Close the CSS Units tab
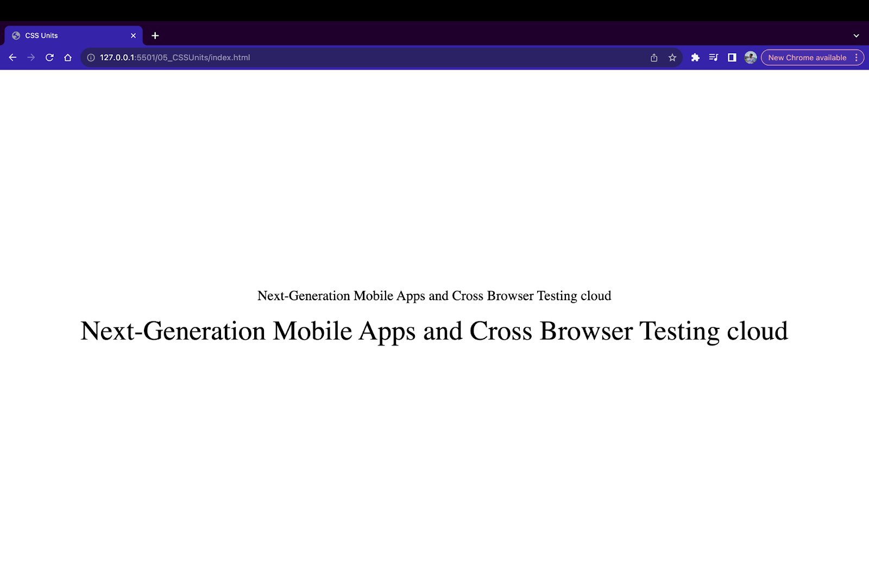Screen dimensions: 869x564 [x=133, y=36]
